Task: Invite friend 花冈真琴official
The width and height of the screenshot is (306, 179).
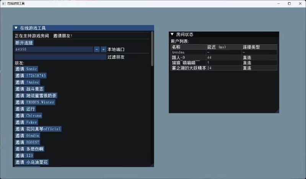Action: (x=38, y=129)
